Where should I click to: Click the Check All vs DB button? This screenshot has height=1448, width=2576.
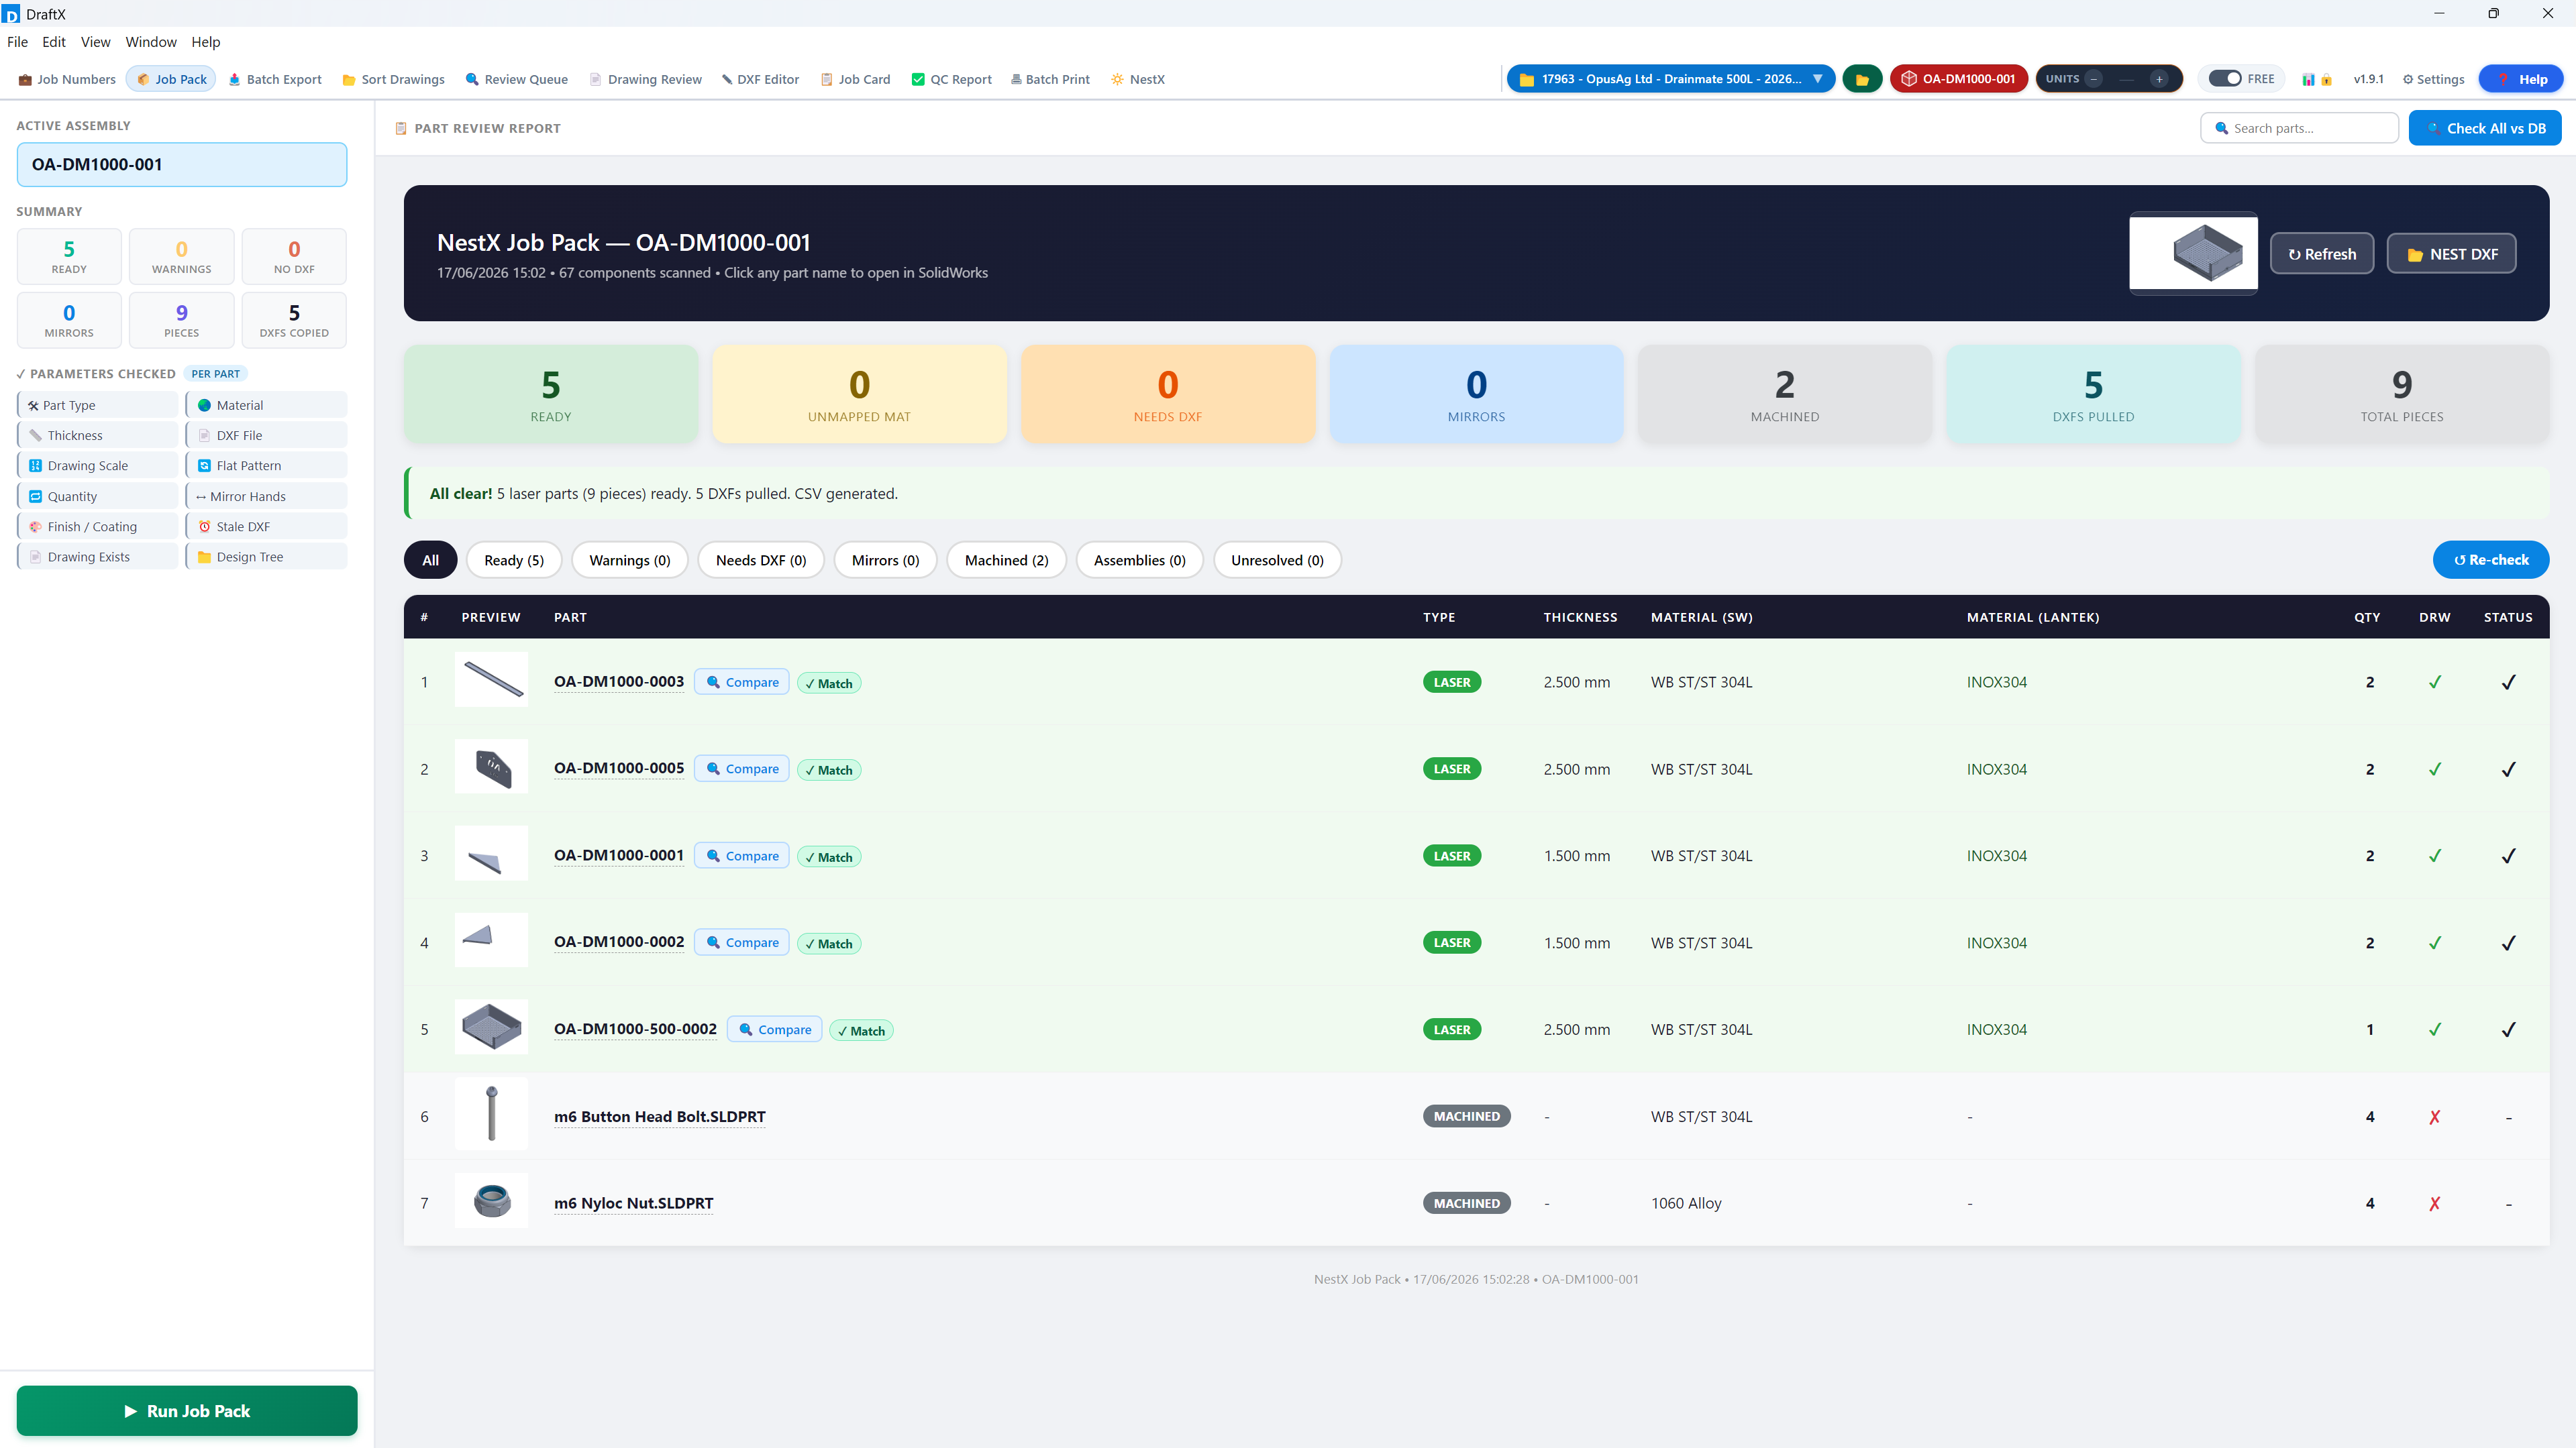tap(2485, 128)
